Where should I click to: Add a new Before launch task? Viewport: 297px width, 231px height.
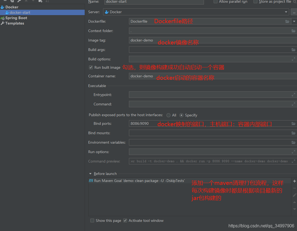coord(294,181)
